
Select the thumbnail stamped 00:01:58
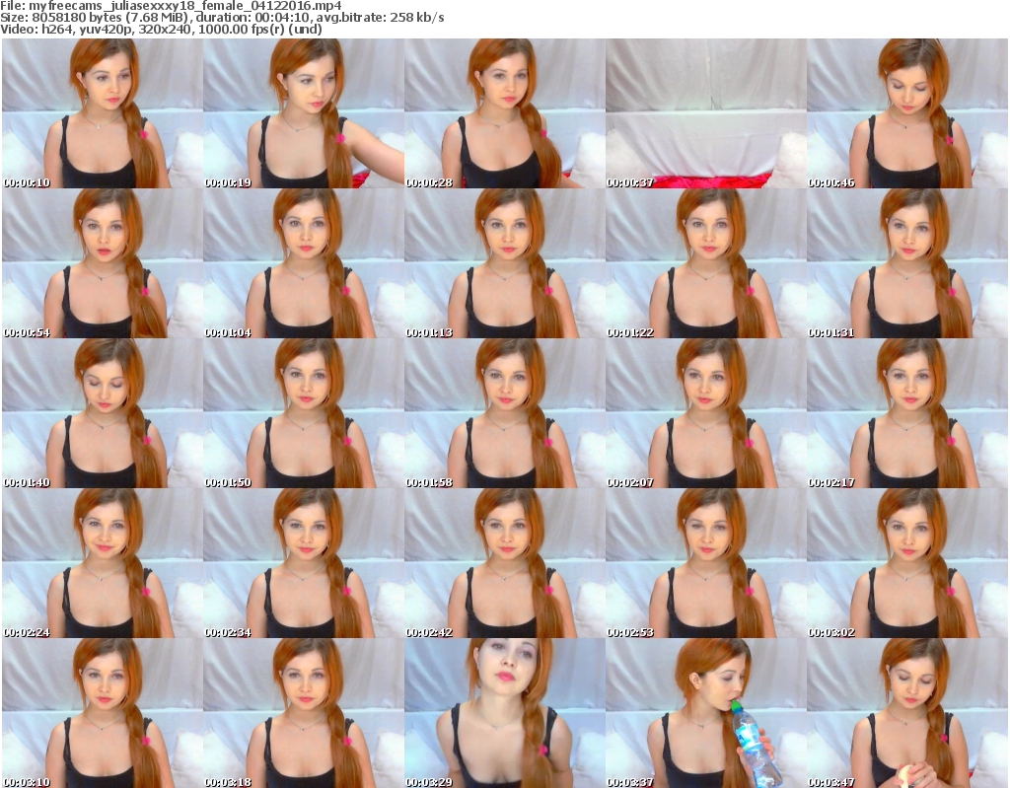point(504,413)
